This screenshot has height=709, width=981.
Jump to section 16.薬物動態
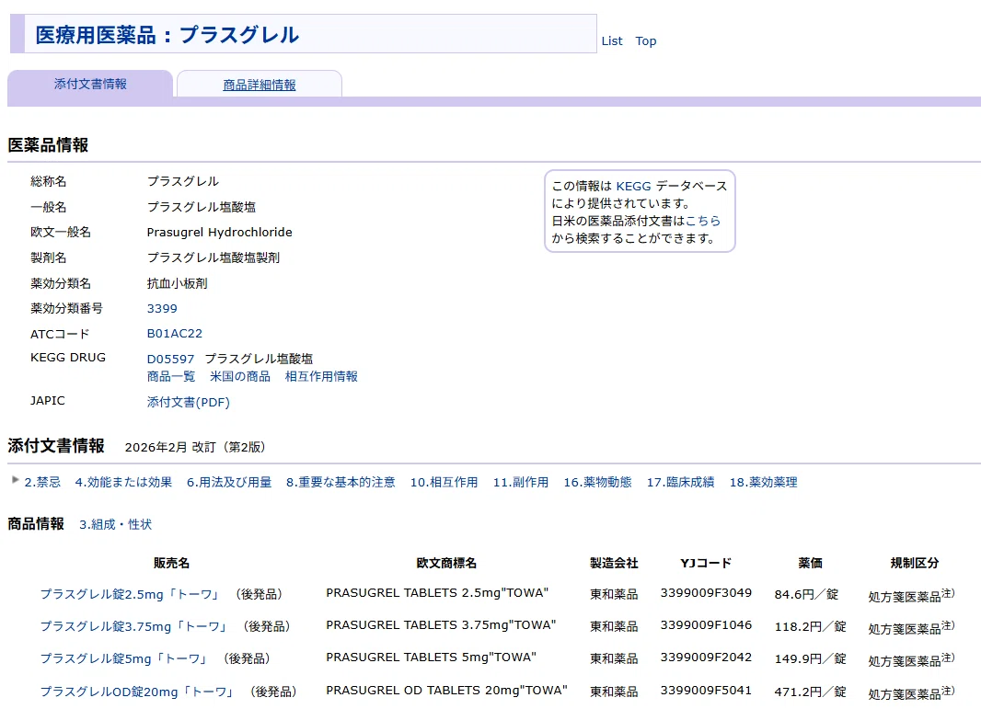pos(597,482)
